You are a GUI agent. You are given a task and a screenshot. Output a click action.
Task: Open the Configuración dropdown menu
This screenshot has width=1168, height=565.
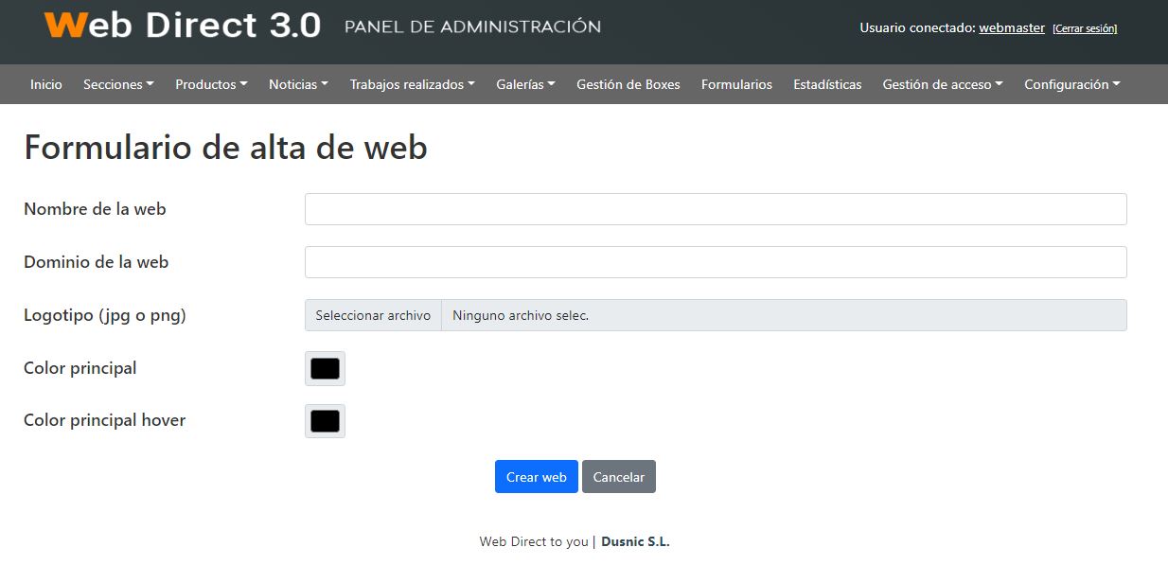[1071, 84]
